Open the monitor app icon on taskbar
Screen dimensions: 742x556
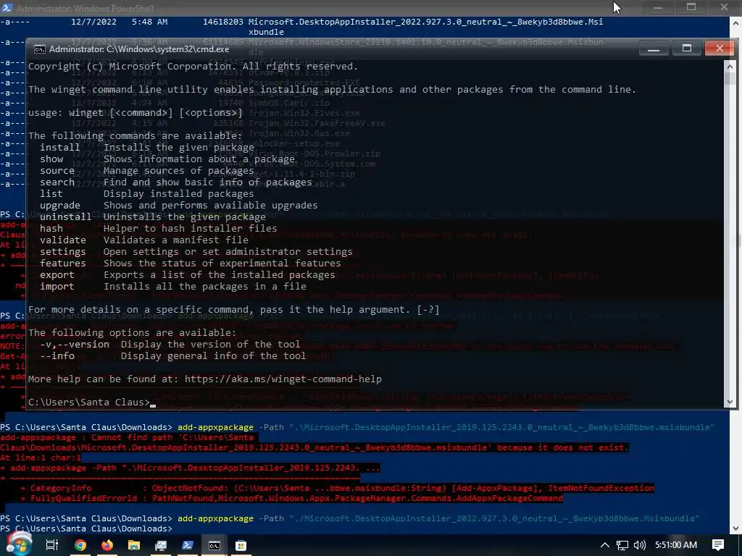(x=161, y=545)
